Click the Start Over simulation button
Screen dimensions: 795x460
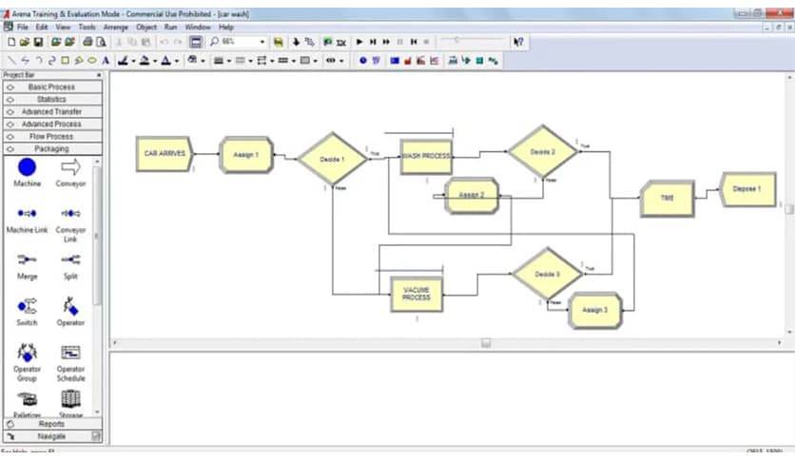click(414, 42)
